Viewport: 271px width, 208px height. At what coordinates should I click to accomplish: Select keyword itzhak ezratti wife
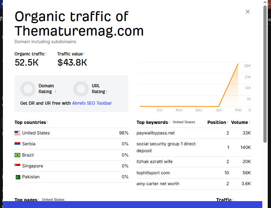pos(155,162)
